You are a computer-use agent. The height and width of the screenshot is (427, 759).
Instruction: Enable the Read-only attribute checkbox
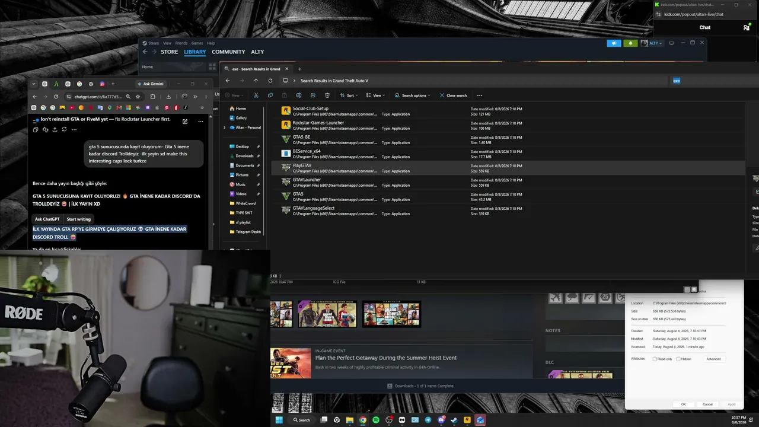pyautogui.click(x=655, y=359)
